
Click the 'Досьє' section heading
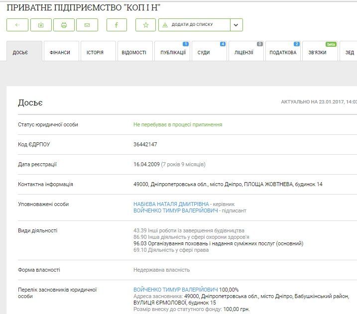pyautogui.click(x=30, y=103)
